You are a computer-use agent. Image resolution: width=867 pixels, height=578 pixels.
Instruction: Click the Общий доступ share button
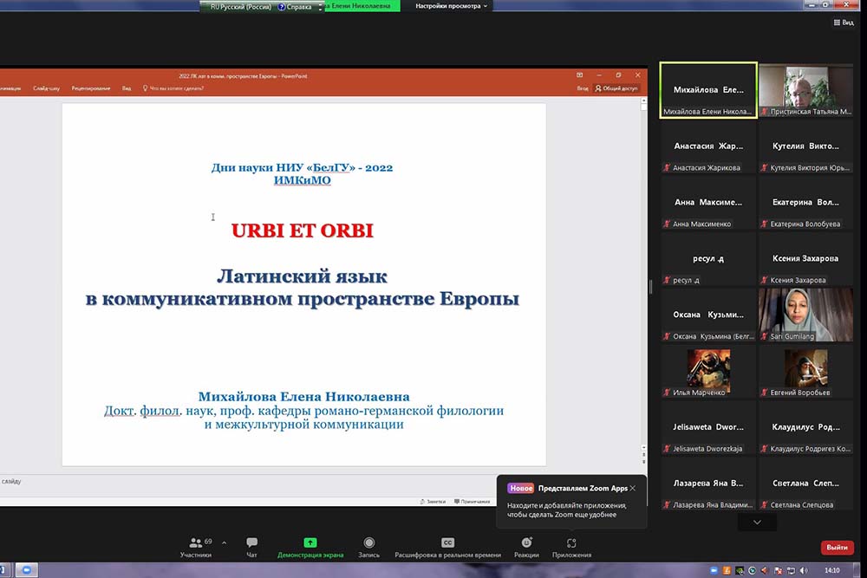coord(616,88)
